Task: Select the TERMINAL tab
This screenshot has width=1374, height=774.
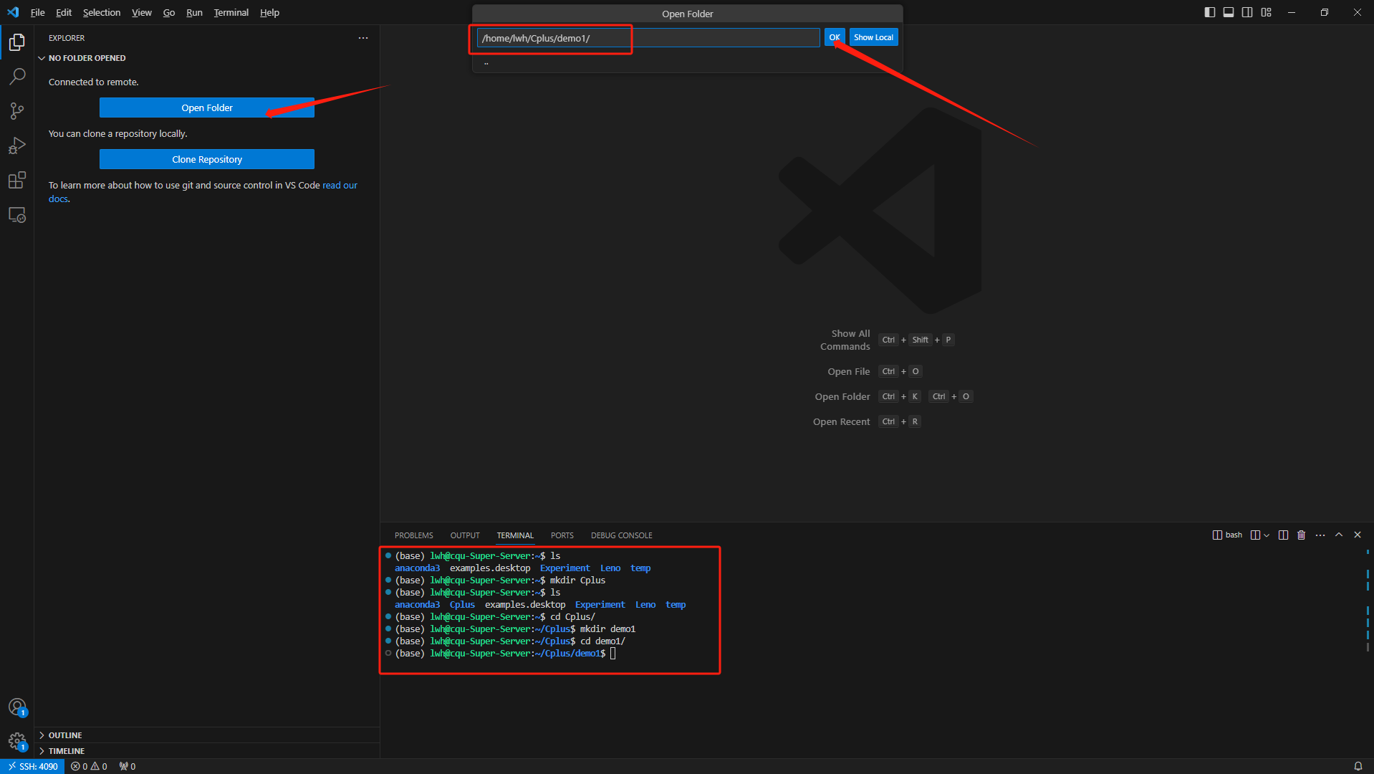Action: click(515, 535)
